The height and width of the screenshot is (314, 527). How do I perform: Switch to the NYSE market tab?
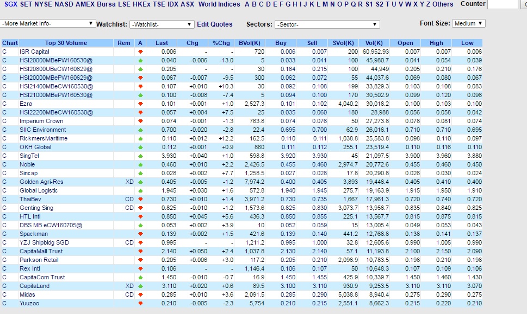(x=43, y=4)
